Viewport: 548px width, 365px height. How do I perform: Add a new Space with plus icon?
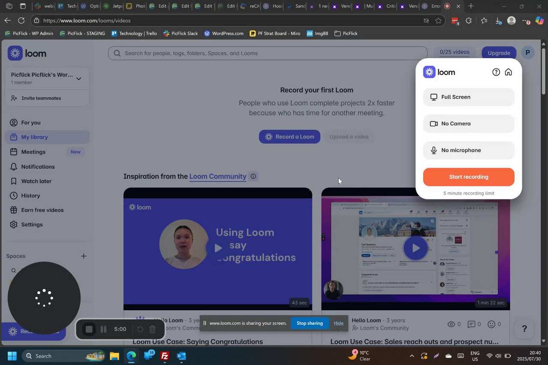coord(84,256)
